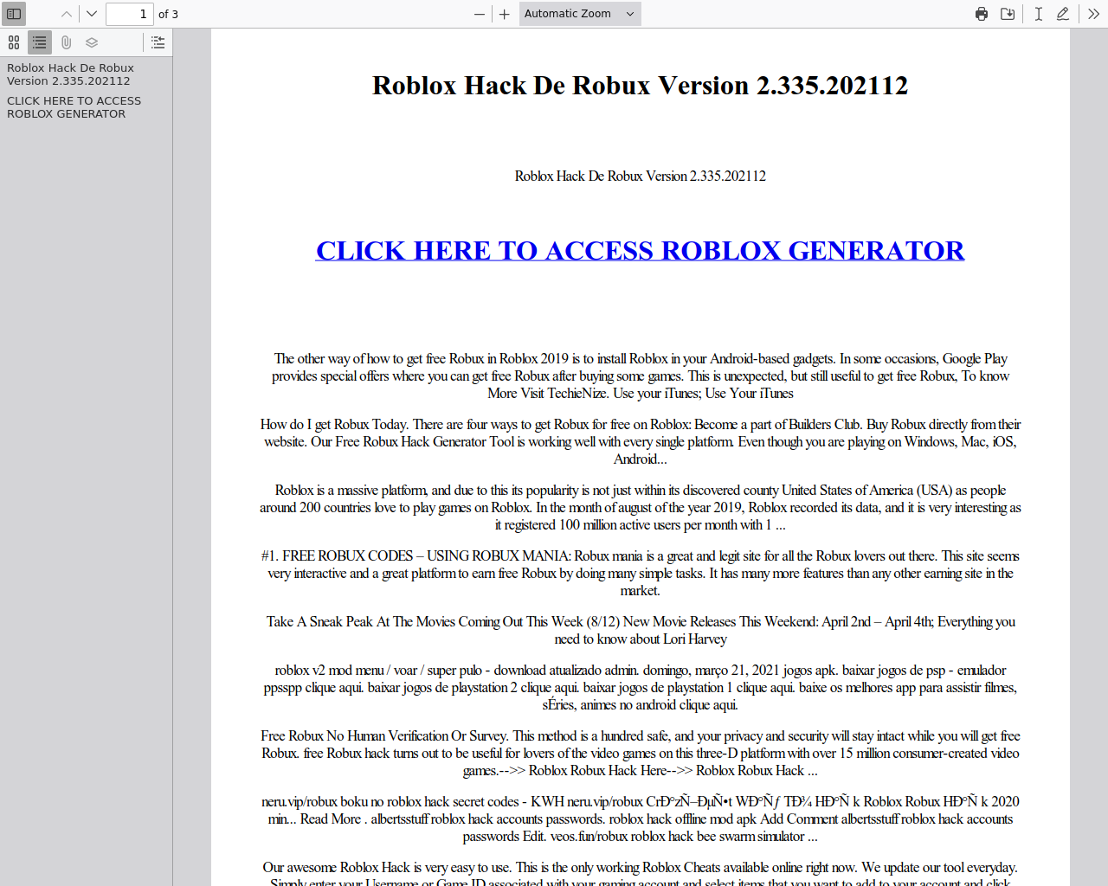Open outline entry Roblox Hack De Robux Version
Screen dimensions: 1108x886
coord(70,74)
